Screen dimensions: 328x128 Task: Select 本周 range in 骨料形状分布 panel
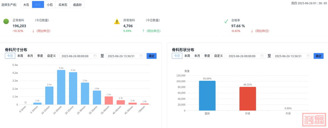tap(187, 56)
